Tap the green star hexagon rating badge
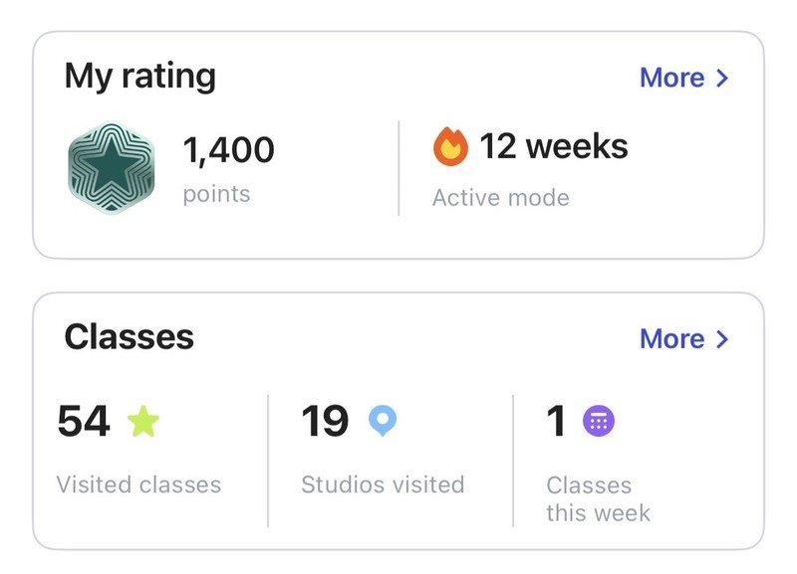This screenshot has width=797, height=574. [112, 168]
